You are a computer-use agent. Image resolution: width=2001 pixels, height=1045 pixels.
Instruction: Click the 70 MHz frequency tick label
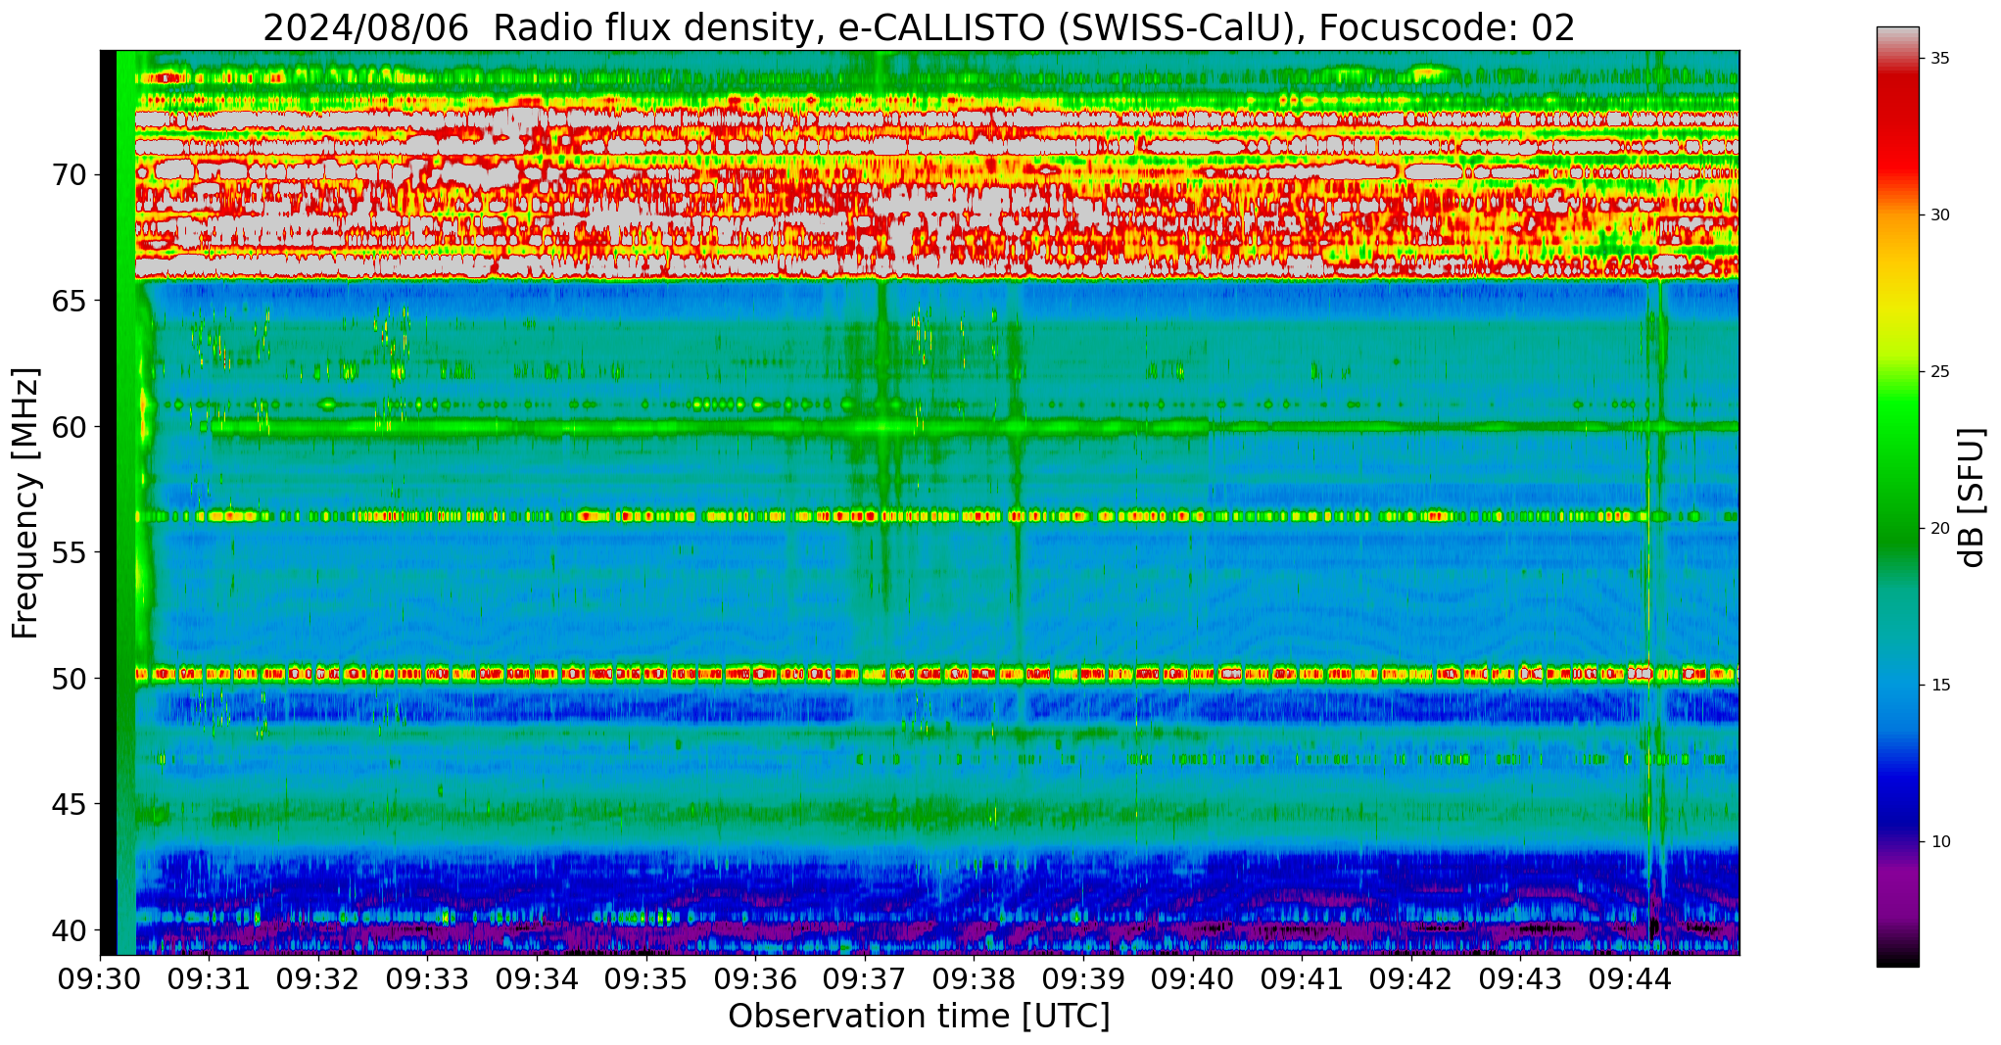click(x=69, y=175)
